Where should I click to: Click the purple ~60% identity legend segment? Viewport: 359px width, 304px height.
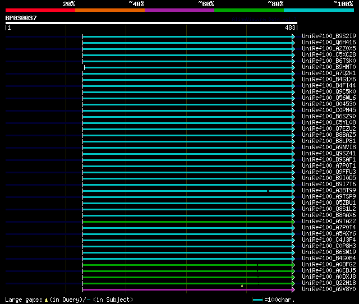[x=179, y=10]
